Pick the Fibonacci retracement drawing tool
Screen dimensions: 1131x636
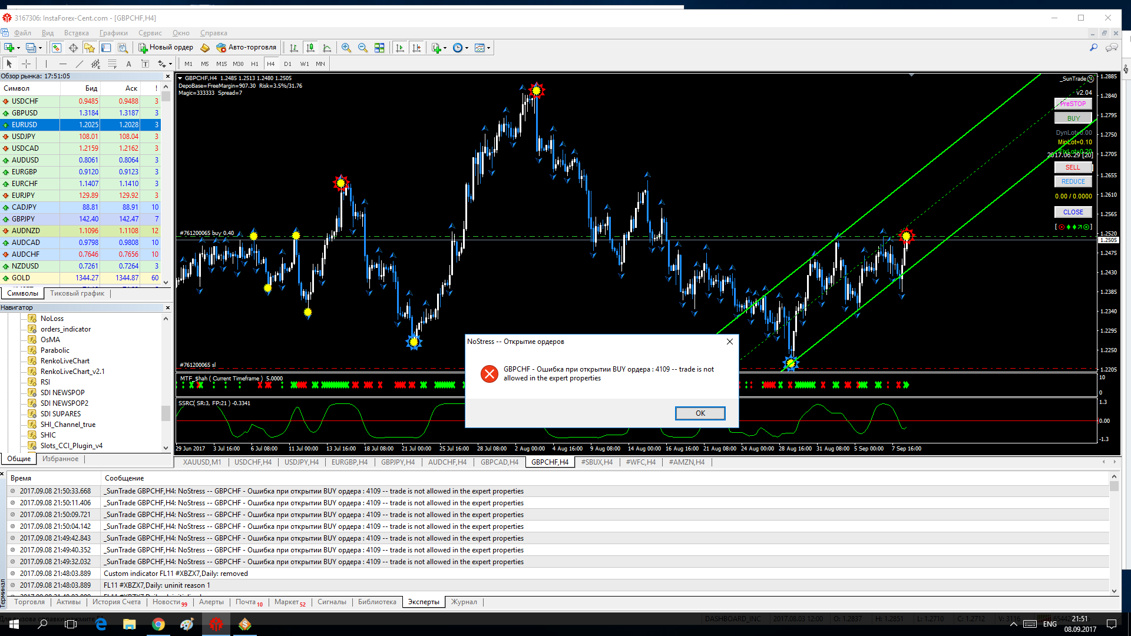pyautogui.click(x=112, y=64)
